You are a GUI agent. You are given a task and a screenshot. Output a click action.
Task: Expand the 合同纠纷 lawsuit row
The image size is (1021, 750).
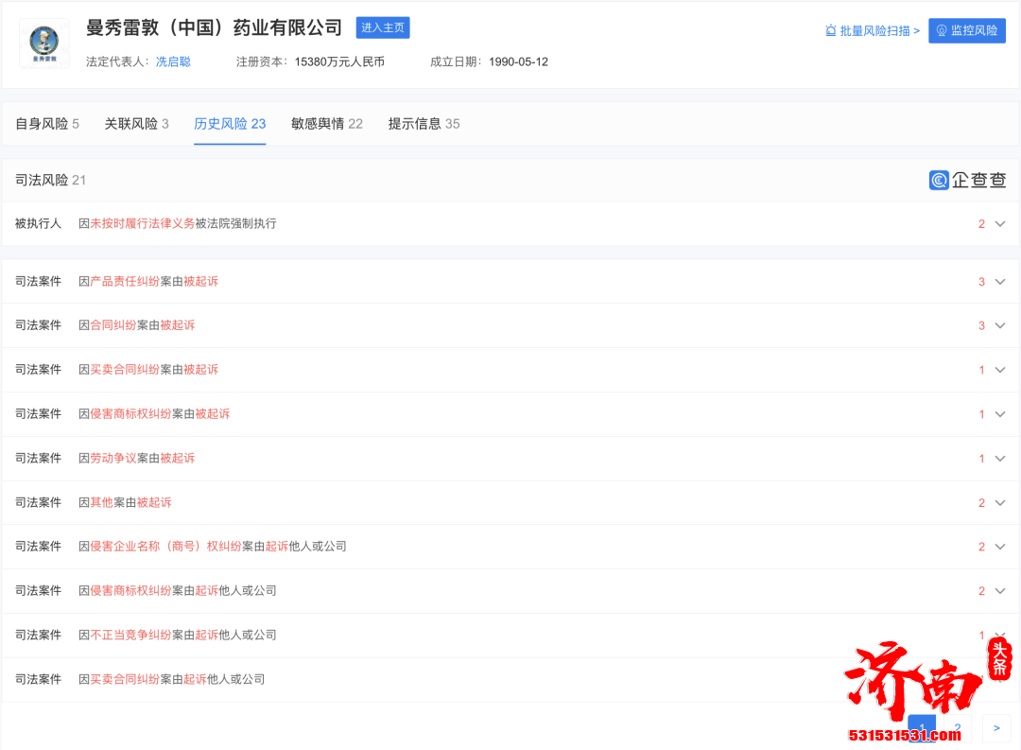click(998, 325)
